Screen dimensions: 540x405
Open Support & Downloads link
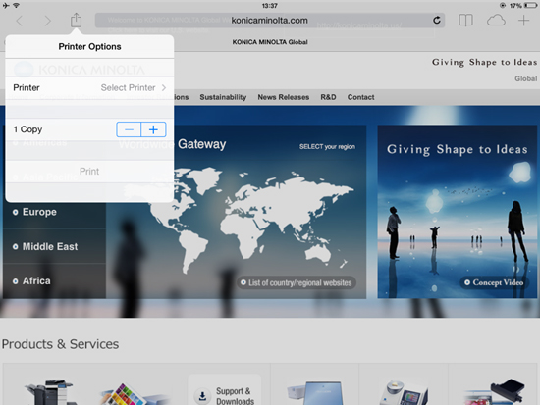tap(225, 390)
